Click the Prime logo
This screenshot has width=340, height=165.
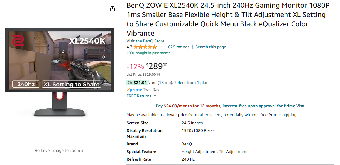[134, 90]
